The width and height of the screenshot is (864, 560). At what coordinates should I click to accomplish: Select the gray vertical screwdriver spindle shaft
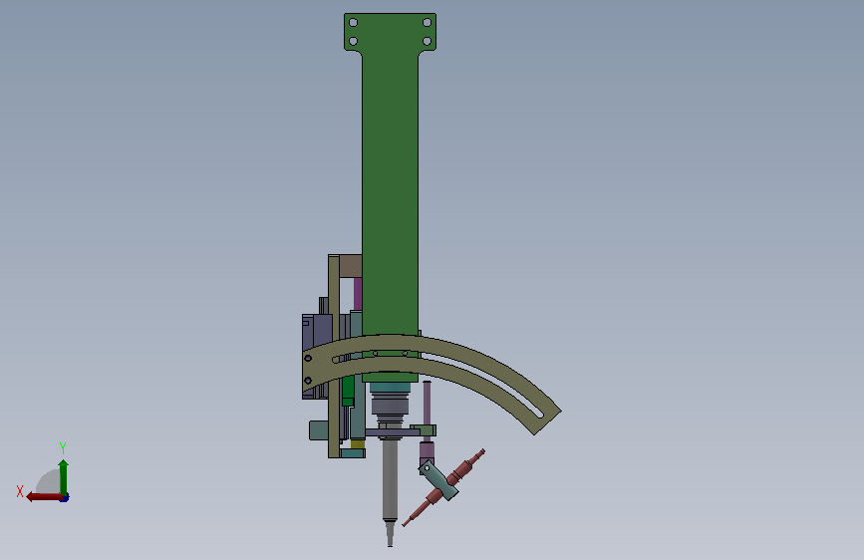pos(390,479)
